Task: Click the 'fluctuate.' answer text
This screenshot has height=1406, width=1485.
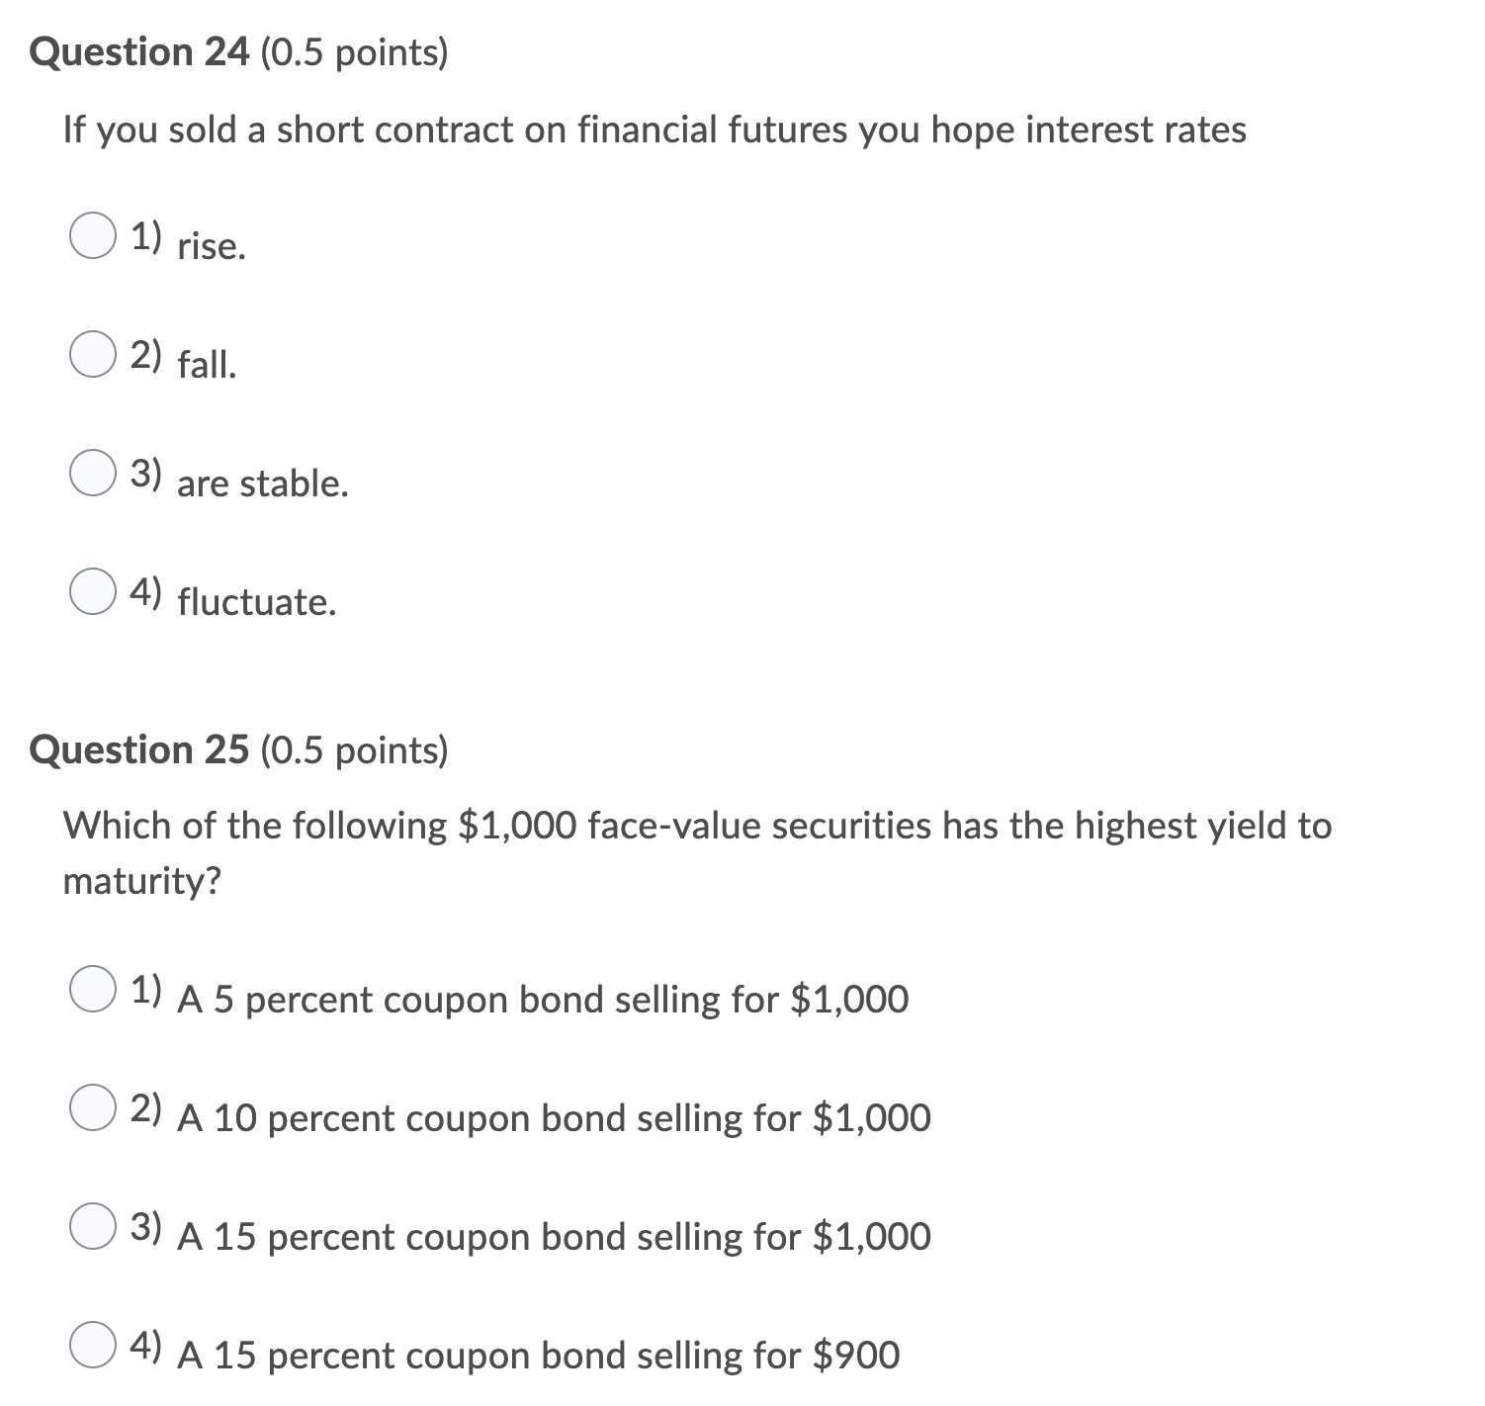Action: pos(257,603)
